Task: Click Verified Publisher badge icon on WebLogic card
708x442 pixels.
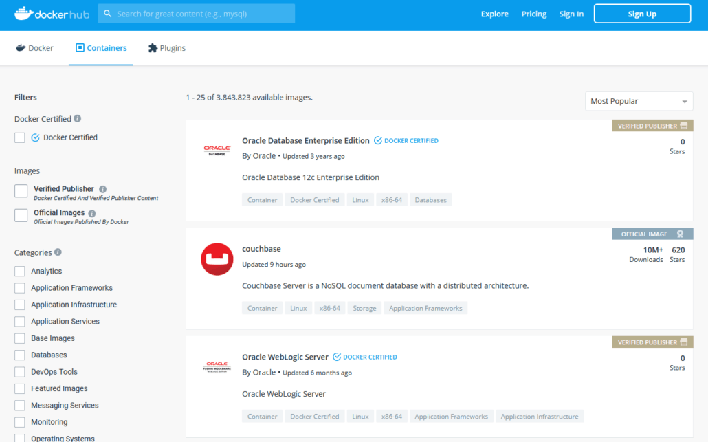Action: [x=684, y=342]
